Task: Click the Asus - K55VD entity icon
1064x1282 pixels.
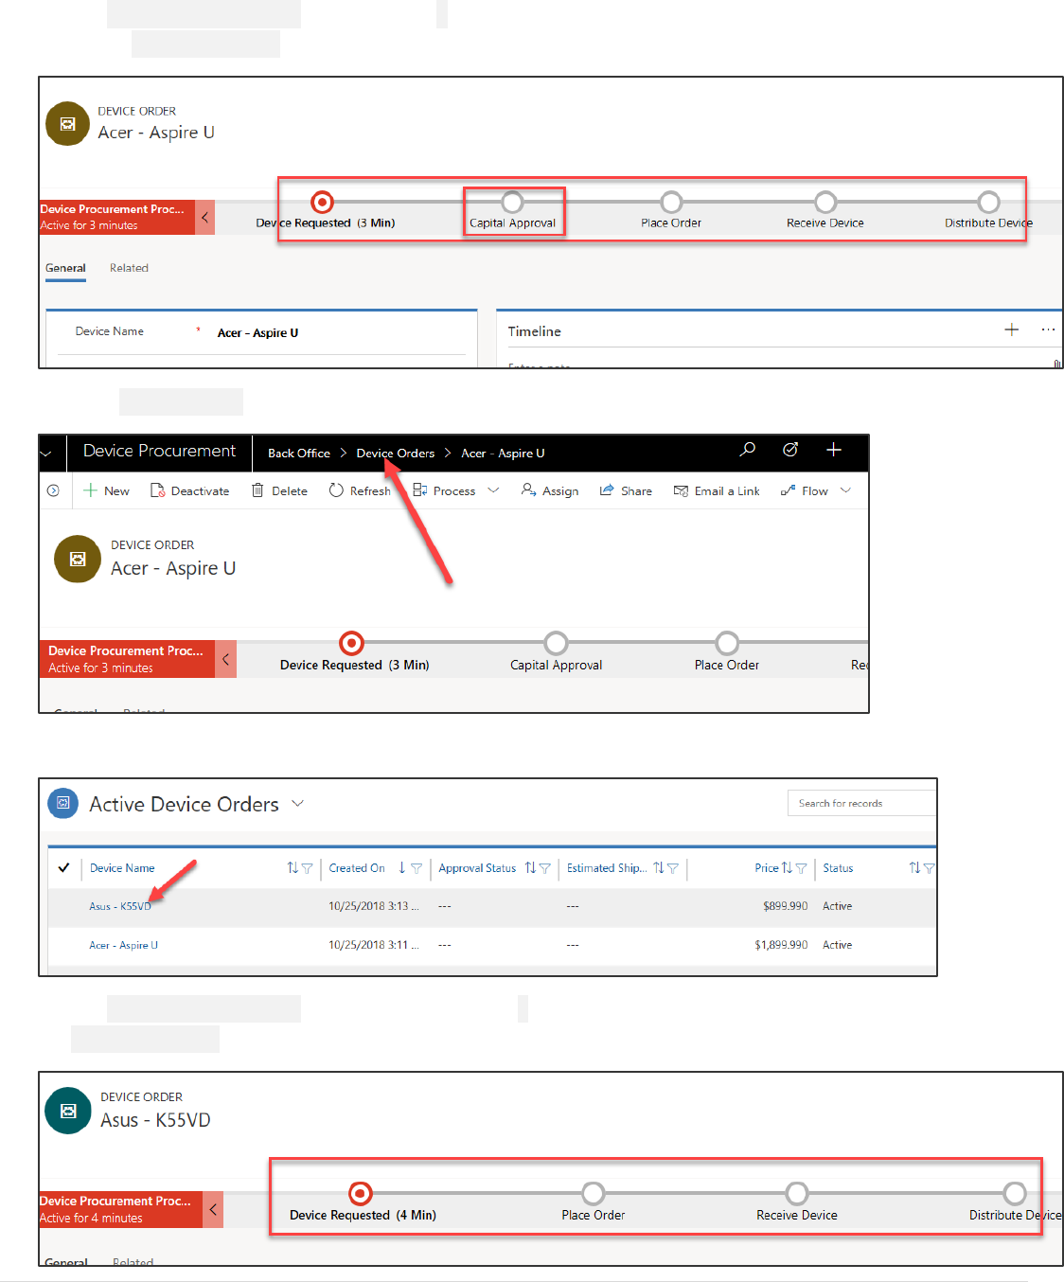Action: tap(68, 1111)
